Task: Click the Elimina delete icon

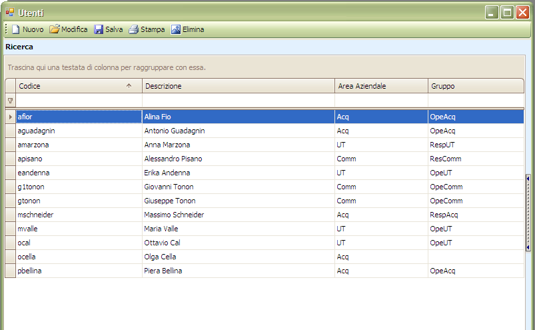Action: 176,29
